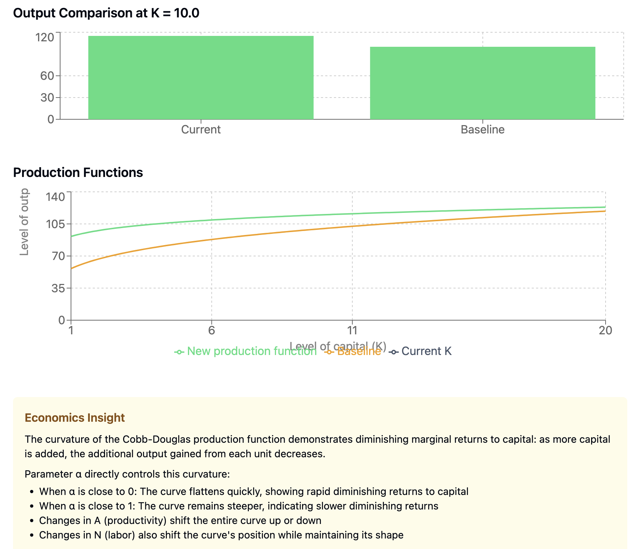Click the y-axis tick labeled 105

click(55, 224)
